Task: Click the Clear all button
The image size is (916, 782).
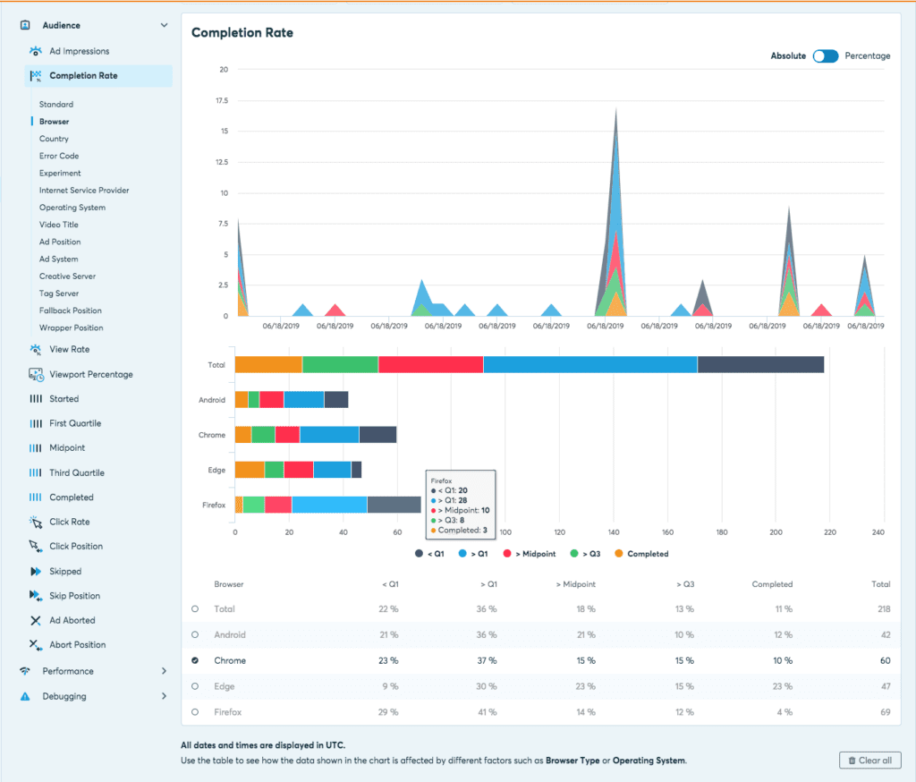Action: click(869, 761)
